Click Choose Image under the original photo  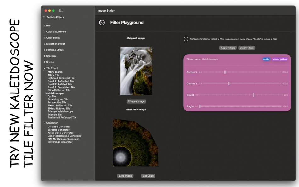136,101
